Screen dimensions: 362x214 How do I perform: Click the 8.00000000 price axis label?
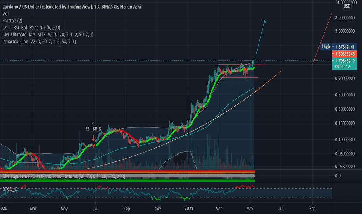coord(345,18)
